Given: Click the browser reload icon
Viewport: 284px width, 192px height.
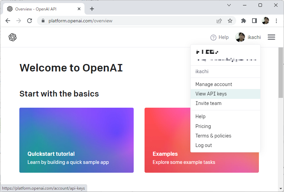Looking at the screenshot, I should 30,21.
